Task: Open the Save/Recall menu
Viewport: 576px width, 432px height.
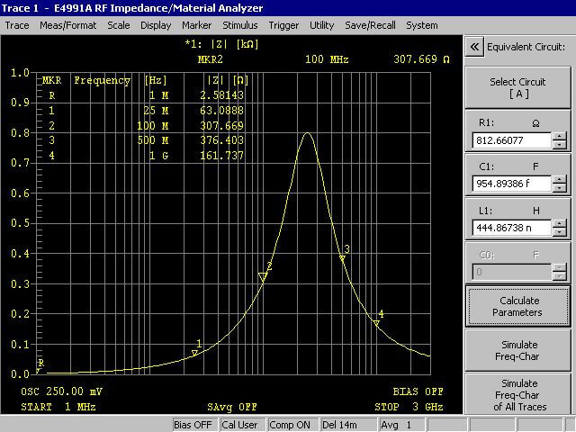Action: pyautogui.click(x=370, y=25)
